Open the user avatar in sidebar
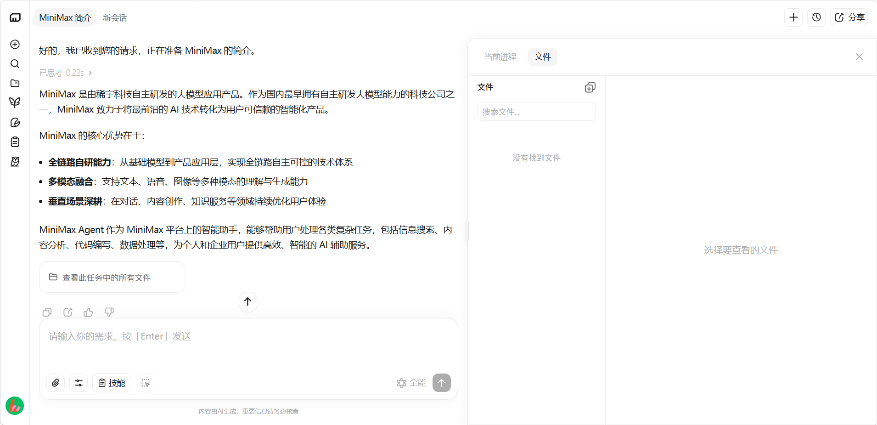The height and width of the screenshot is (425, 877). click(15, 406)
